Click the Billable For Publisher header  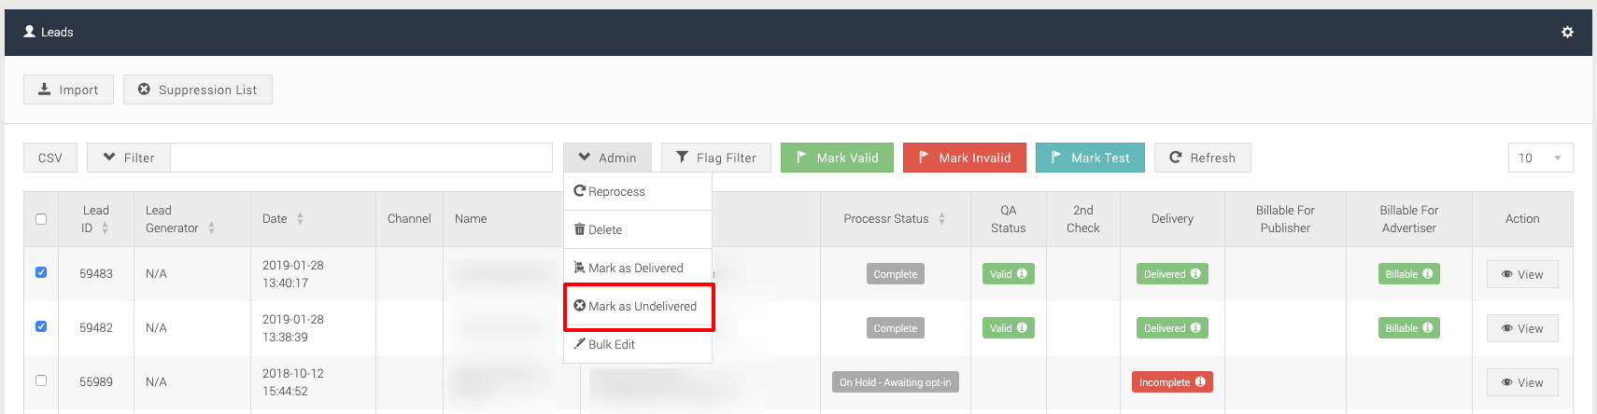[1285, 219]
